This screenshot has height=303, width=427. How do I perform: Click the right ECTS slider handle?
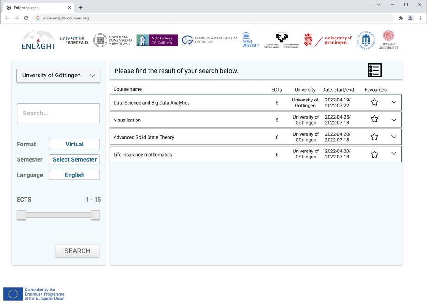[95, 215]
